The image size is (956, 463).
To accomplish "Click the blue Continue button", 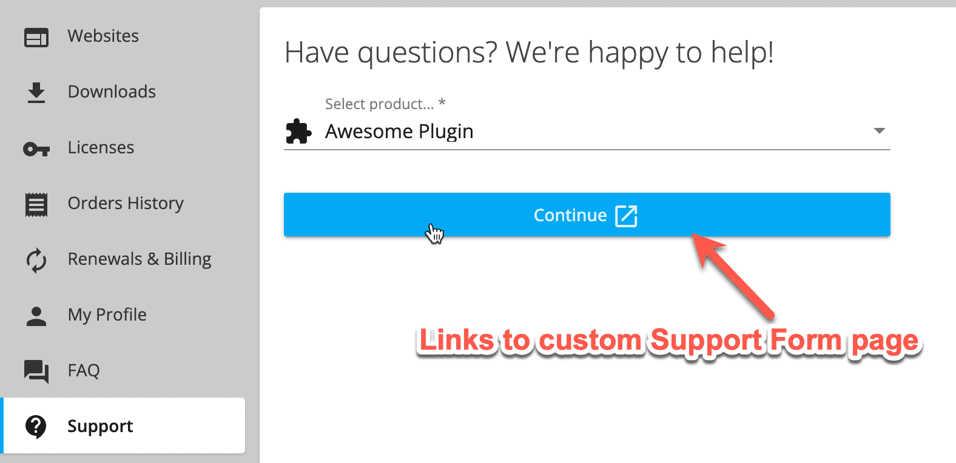I will [x=587, y=215].
